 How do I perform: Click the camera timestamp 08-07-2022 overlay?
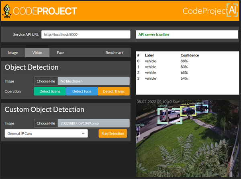(x=158, y=102)
